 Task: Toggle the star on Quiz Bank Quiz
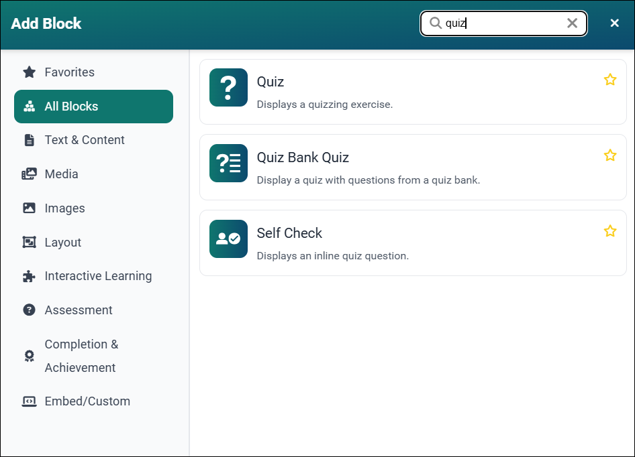click(609, 155)
